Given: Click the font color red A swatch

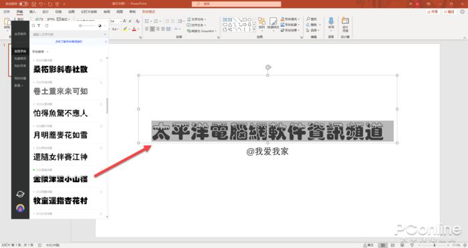Looking at the screenshot, I should pyautogui.click(x=134, y=29).
